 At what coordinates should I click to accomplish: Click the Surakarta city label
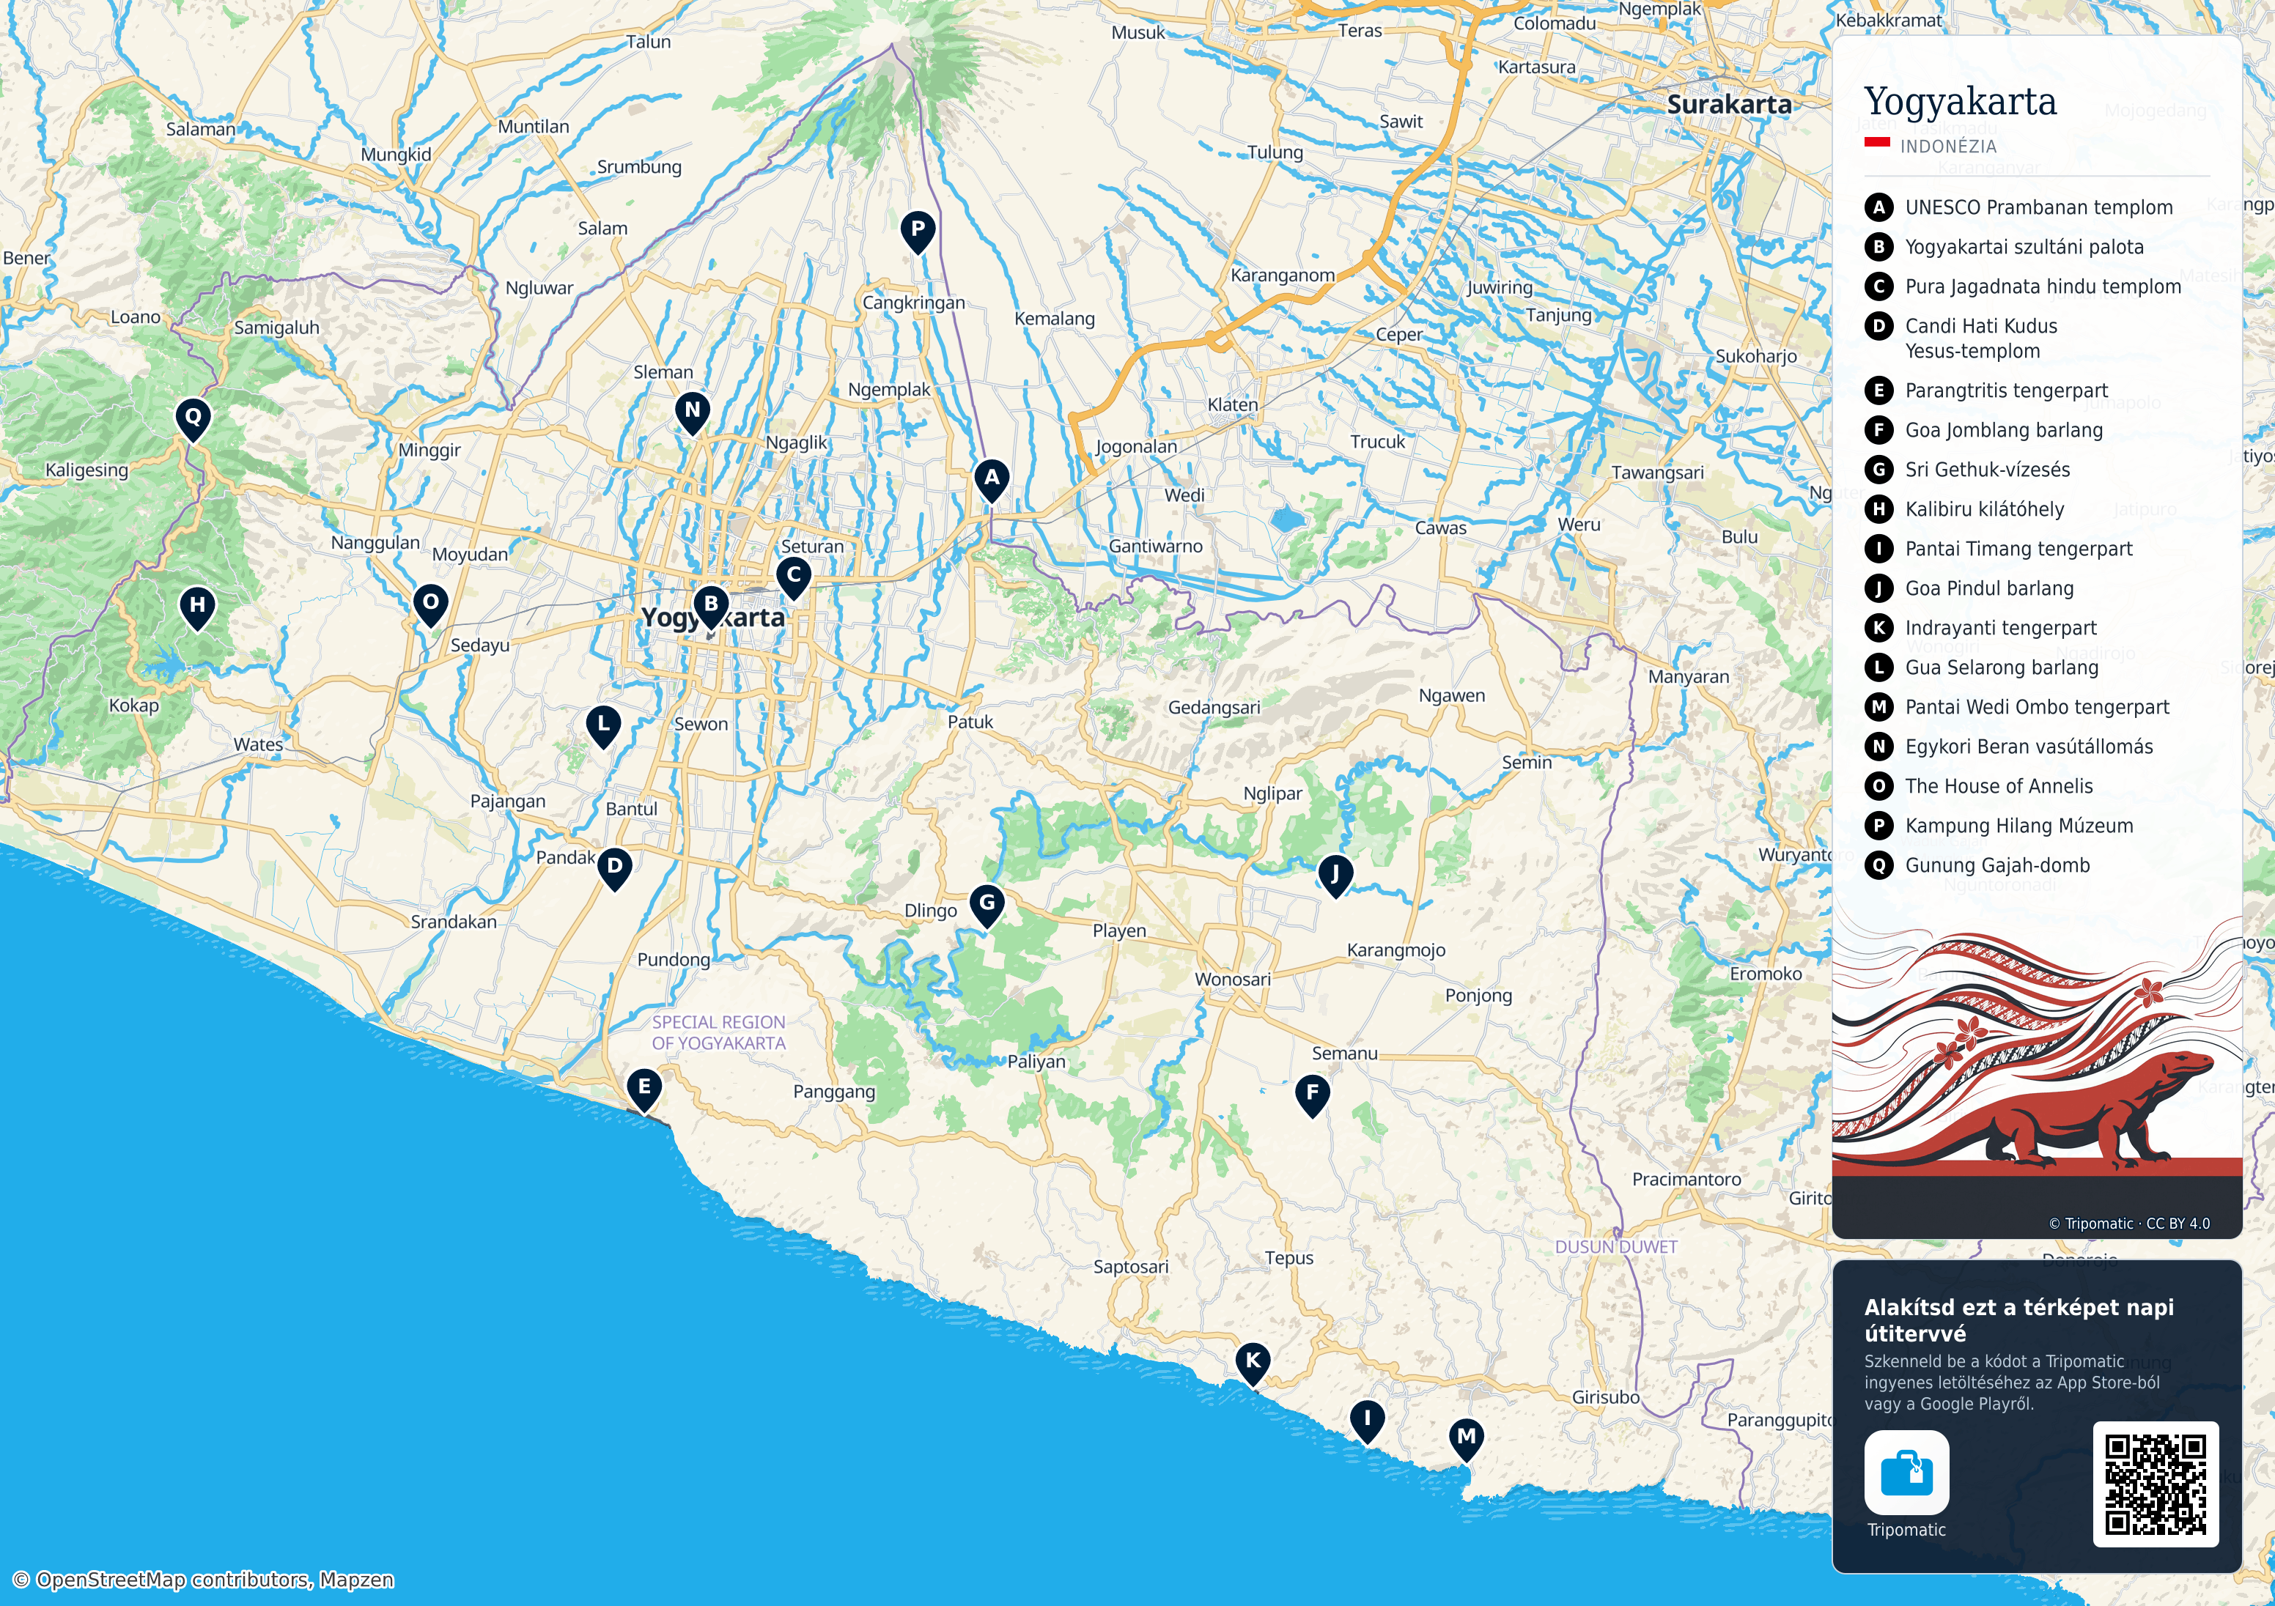tap(1729, 104)
